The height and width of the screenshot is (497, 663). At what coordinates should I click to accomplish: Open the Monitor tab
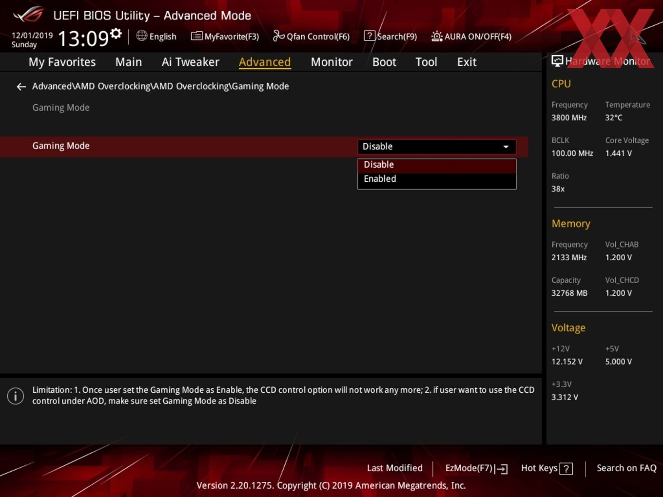tap(331, 62)
